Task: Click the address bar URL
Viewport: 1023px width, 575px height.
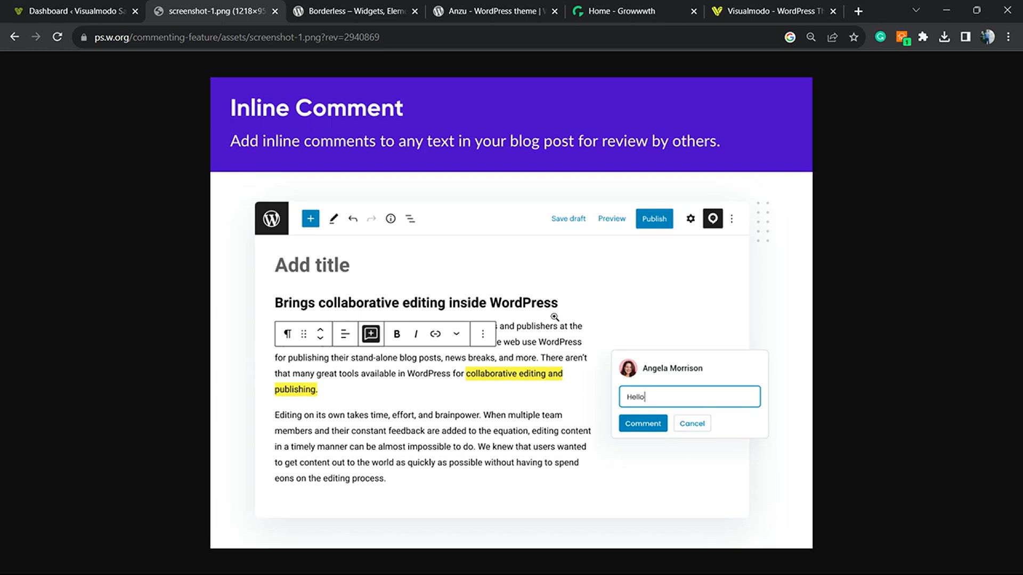Action: (237, 37)
